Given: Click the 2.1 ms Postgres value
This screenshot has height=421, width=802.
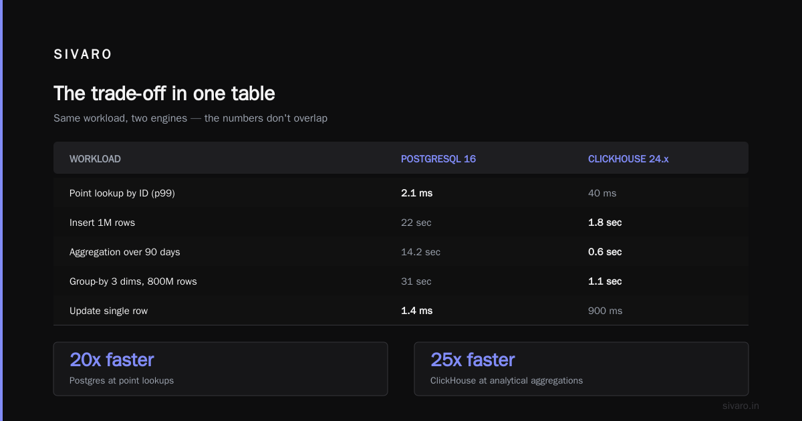Looking at the screenshot, I should [x=417, y=193].
